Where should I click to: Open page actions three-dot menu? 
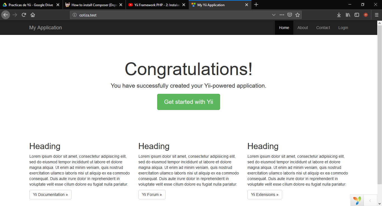[x=282, y=15]
